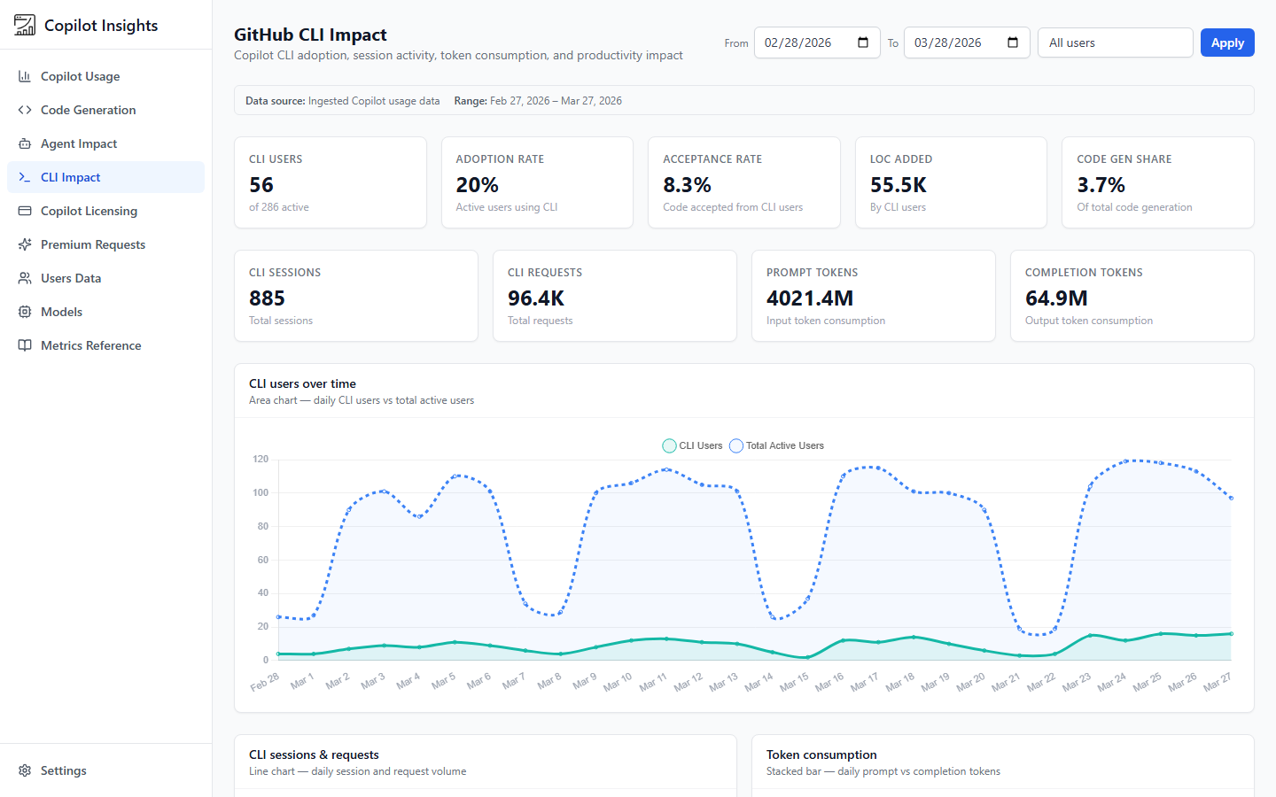The width and height of the screenshot is (1276, 797).
Task: Open Copilot Licensing page
Action: click(x=105, y=211)
